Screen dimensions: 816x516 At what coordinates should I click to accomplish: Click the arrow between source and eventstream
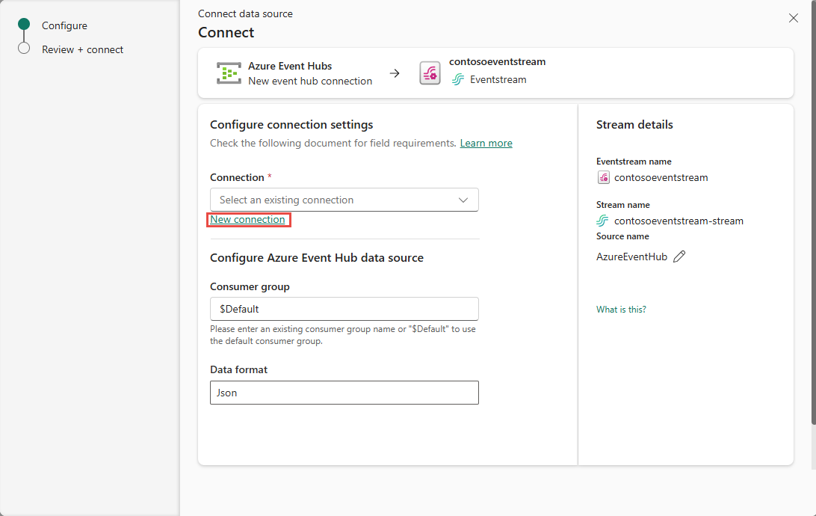click(x=395, y=73)
